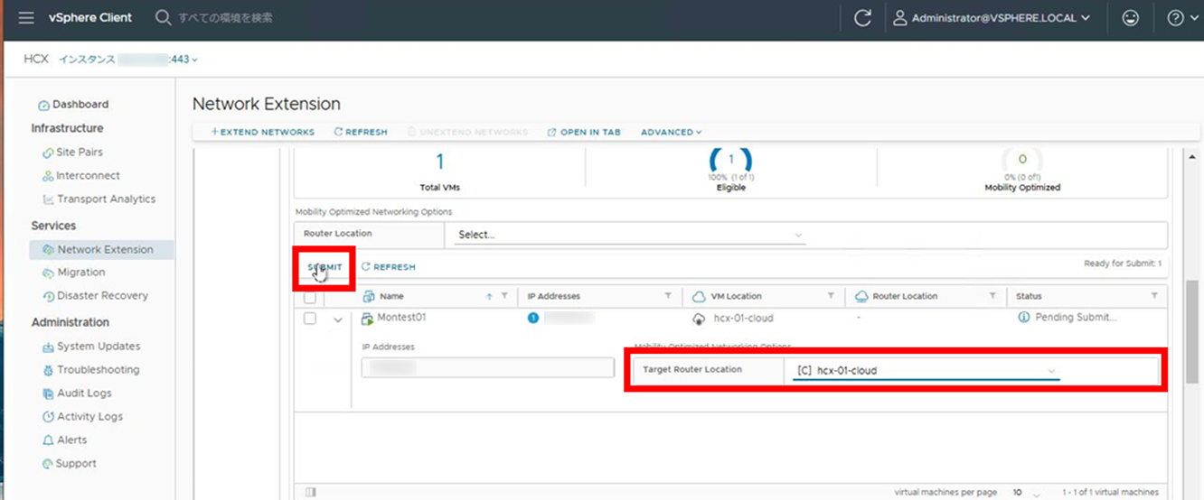Open the Advanced dropdown menu
Screen dimensions: 1204x500
[671, 132]
